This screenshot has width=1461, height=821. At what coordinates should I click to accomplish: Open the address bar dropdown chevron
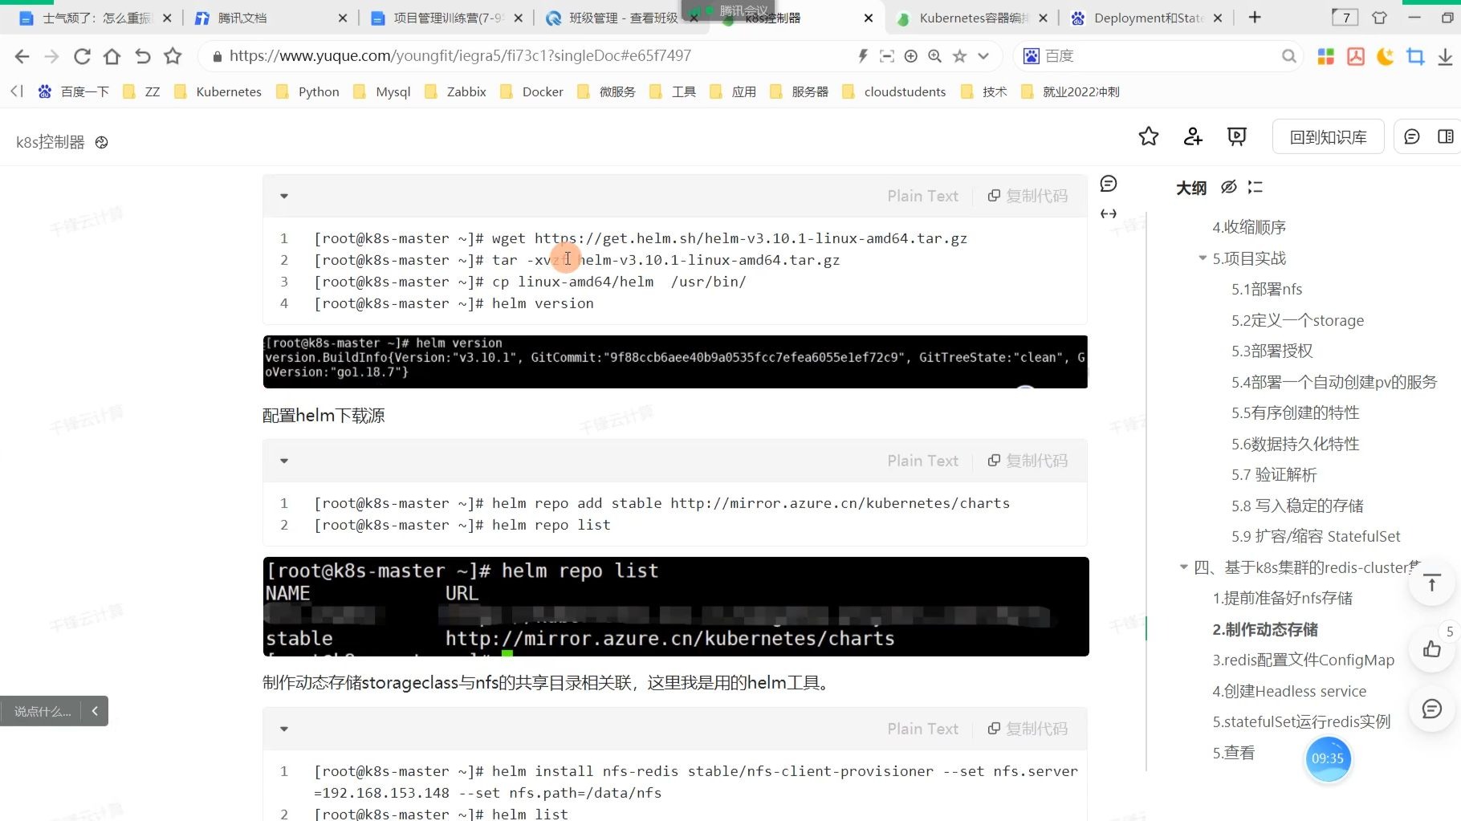tap(983, 56)
